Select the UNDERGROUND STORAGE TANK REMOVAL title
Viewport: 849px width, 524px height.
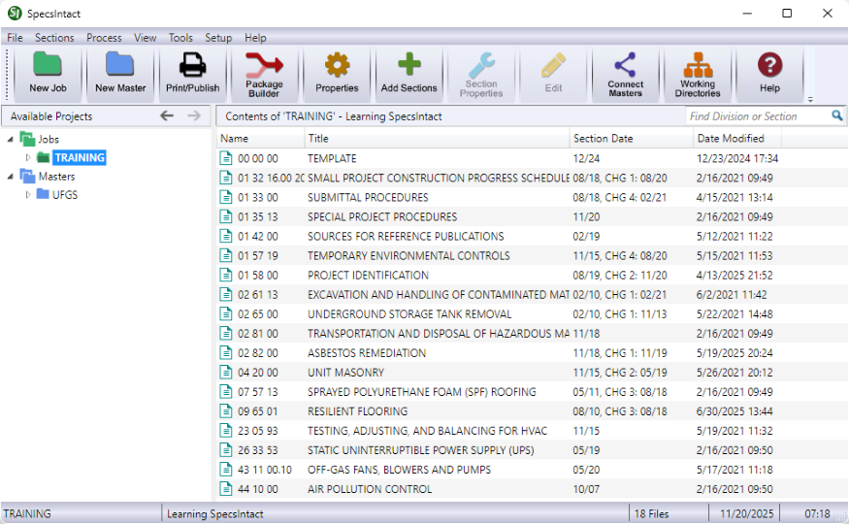coord(409,314)
